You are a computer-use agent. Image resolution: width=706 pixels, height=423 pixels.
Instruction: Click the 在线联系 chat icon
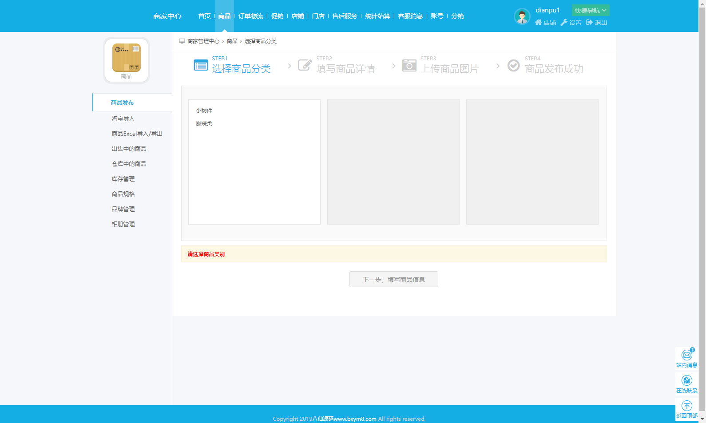click(x=687, y=380)
